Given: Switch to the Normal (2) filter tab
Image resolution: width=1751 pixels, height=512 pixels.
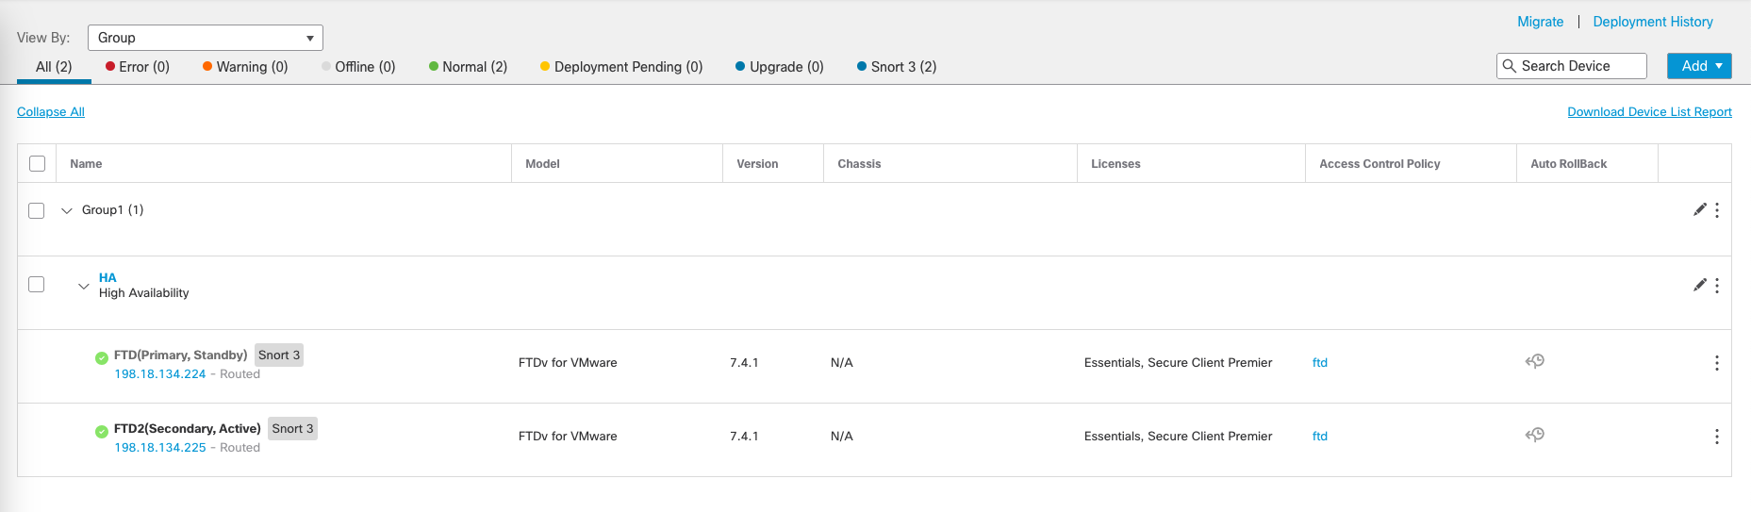Looking at the screenshot, I should [468, 67].
